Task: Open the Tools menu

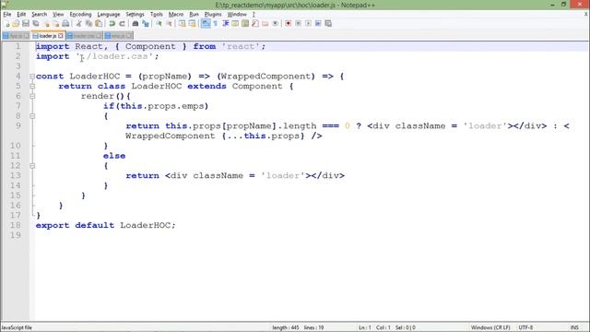Action: (x=156, y=15)
